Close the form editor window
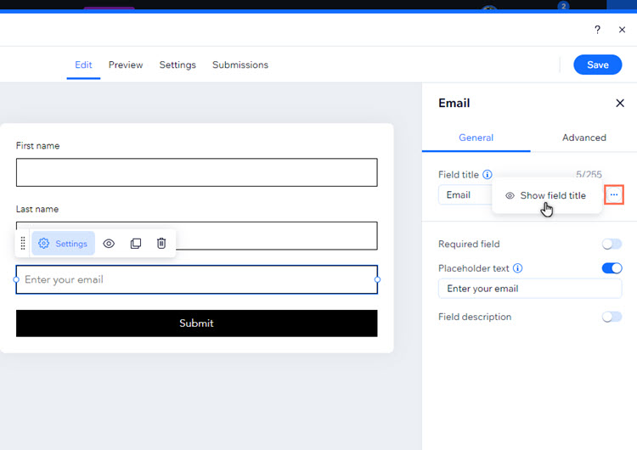 [622, 30]
